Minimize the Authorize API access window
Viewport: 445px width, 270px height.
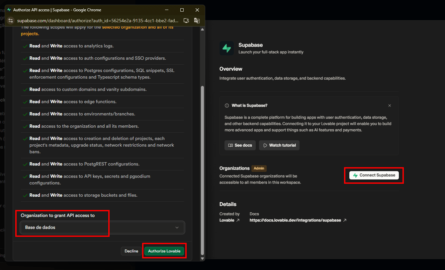[167, 10]
